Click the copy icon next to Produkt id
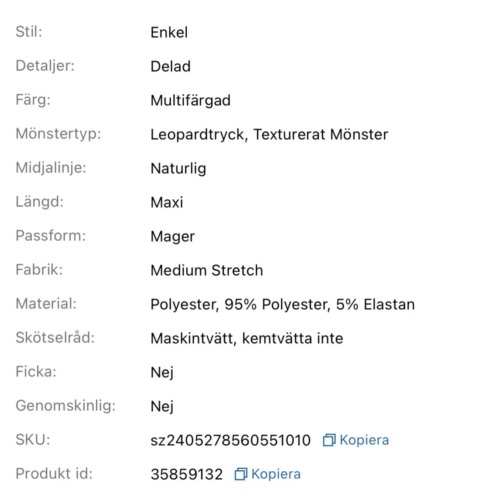492x491 pixels. coord(241,474)
